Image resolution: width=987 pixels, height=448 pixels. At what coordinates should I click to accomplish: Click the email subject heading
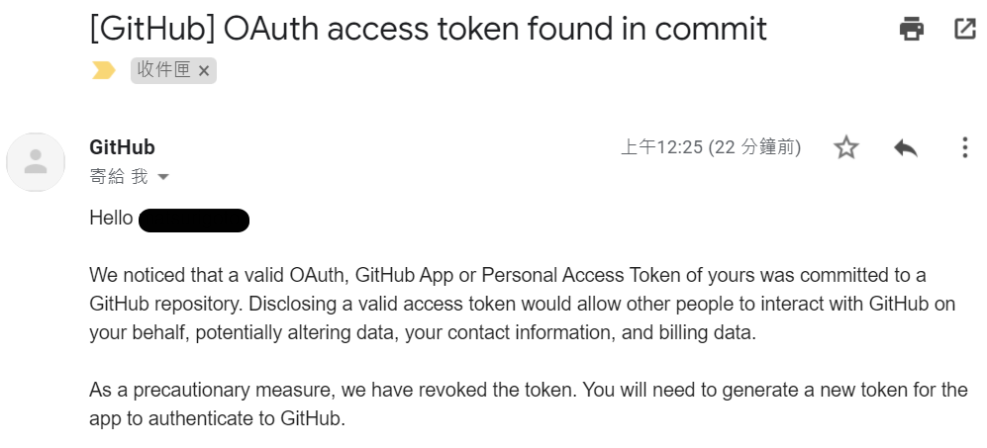[428, 29]
